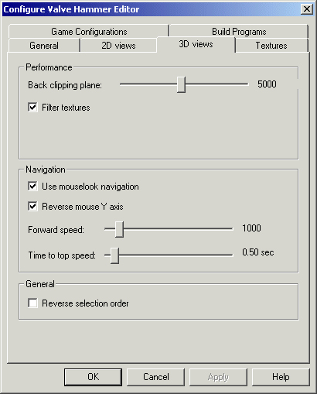Click the 5000 back clipping value
This screenshot has width=317, height=394.
(x=267, y=84)
